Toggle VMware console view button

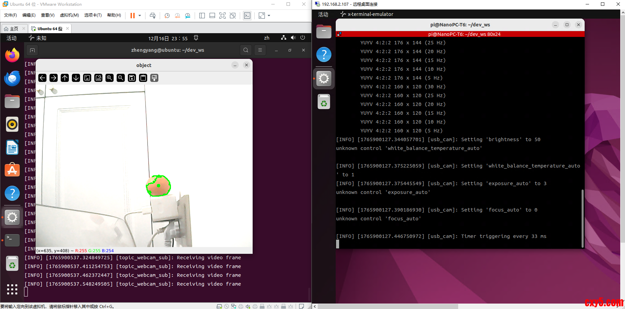click(247, 16)
